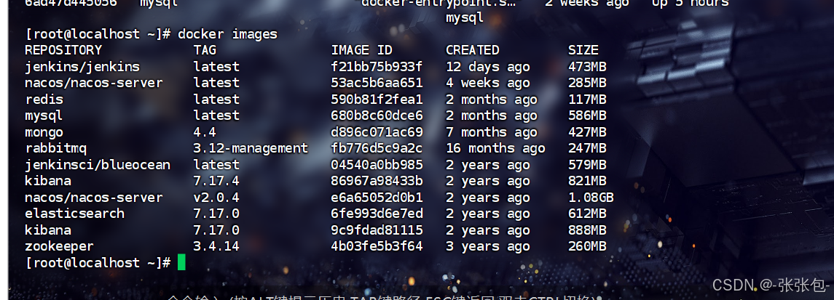Click size value 117MB

tap(587, 100)
